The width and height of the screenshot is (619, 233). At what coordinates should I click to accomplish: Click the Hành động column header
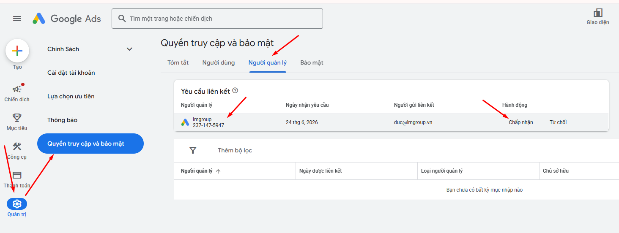pyautogui.click(x=515, y=105)
